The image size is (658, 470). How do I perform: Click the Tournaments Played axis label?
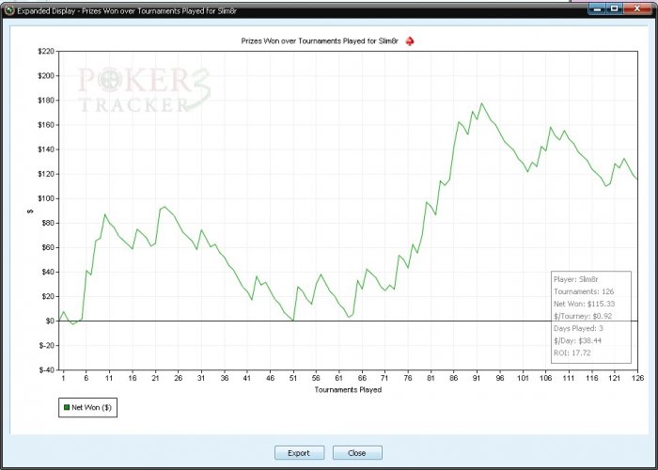pos(348,389)
